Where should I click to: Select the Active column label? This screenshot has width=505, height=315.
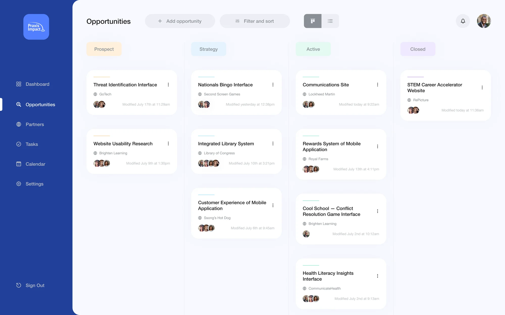tap(313, 49)
